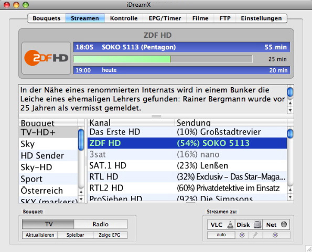The width and height of the screenshot is (312, 252).
Task: Click the description box scrollbar thumb
Action: 291,92
